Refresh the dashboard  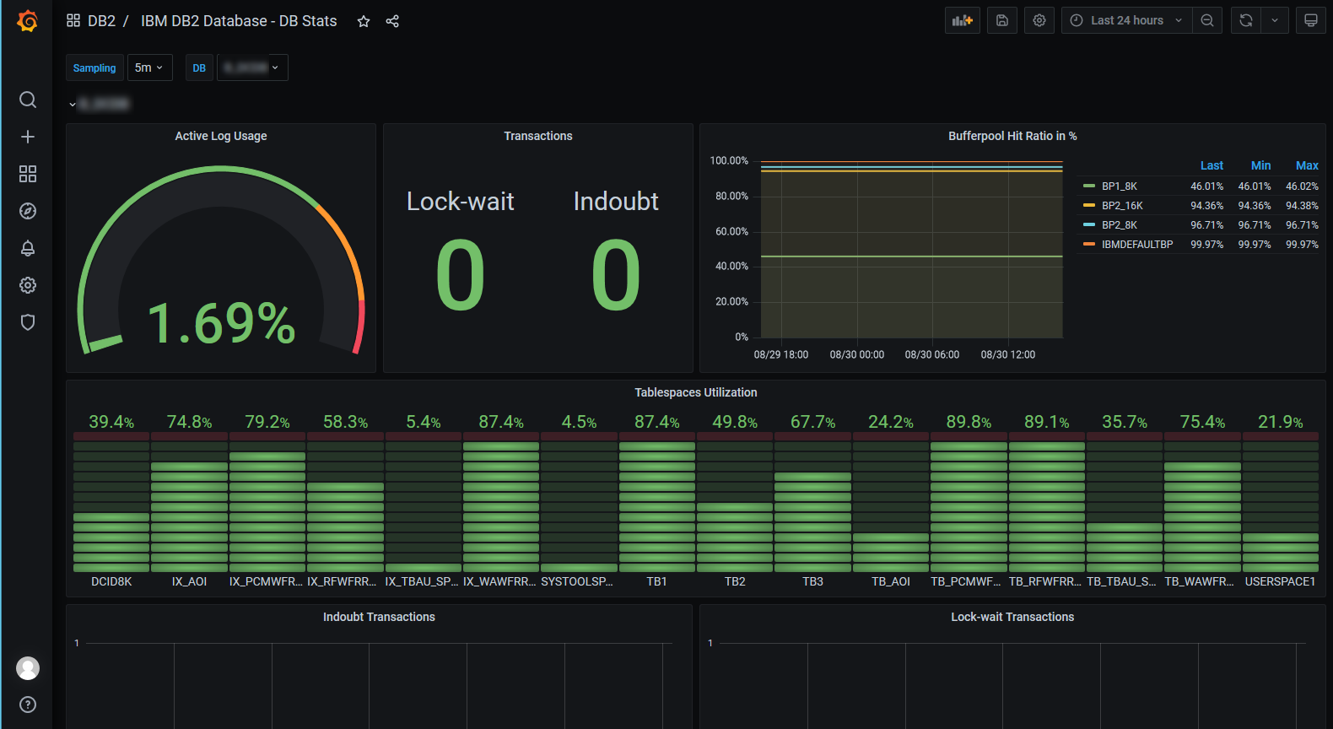pos(1246,20)
